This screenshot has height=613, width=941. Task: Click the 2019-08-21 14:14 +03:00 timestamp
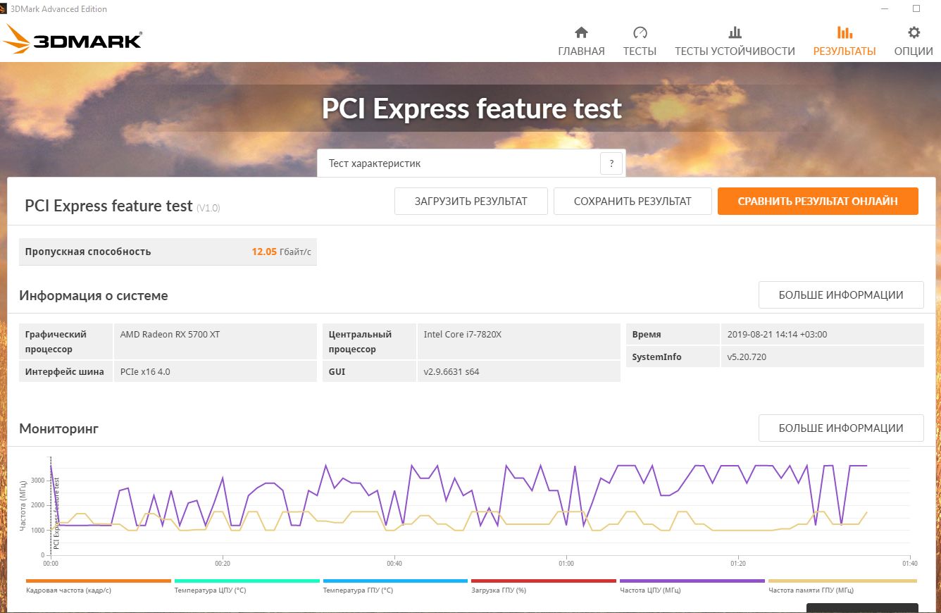click(x=777, y=335)
